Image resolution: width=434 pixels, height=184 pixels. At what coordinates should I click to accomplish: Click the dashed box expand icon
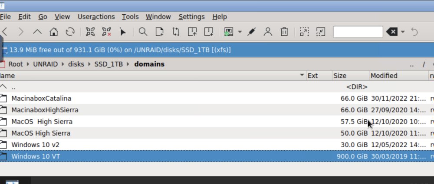[304, 32]
